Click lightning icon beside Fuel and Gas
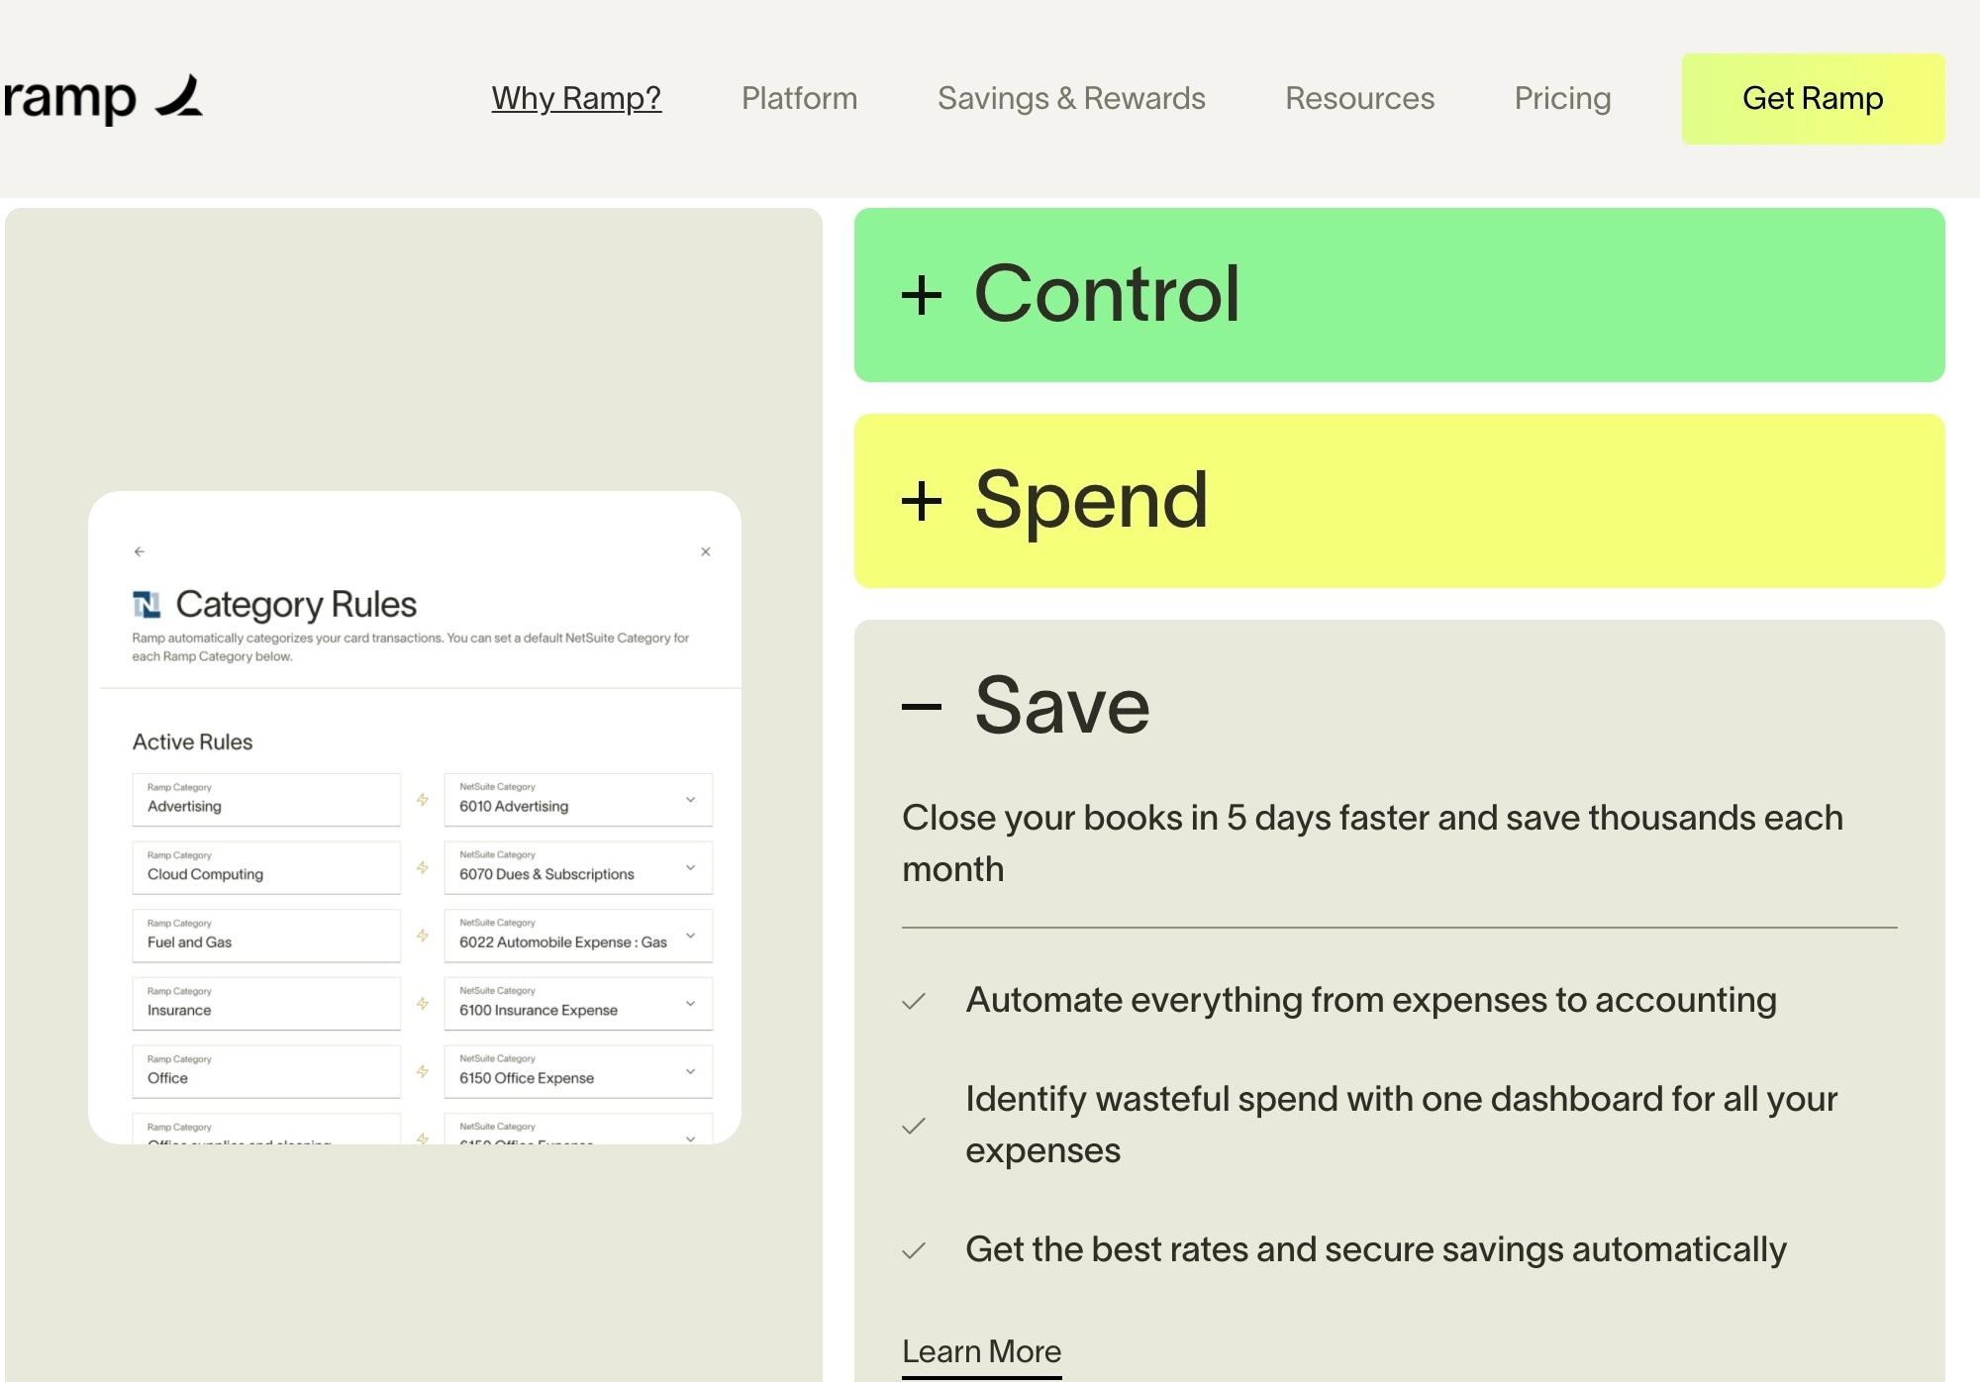The height and width of the screenshot is (1382, 1980). 423,936
